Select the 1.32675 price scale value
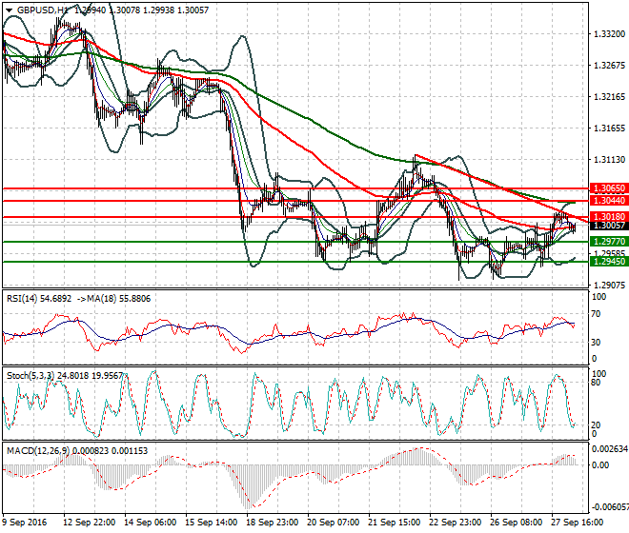Screen dimensions: 629x533 click(609, 66)
